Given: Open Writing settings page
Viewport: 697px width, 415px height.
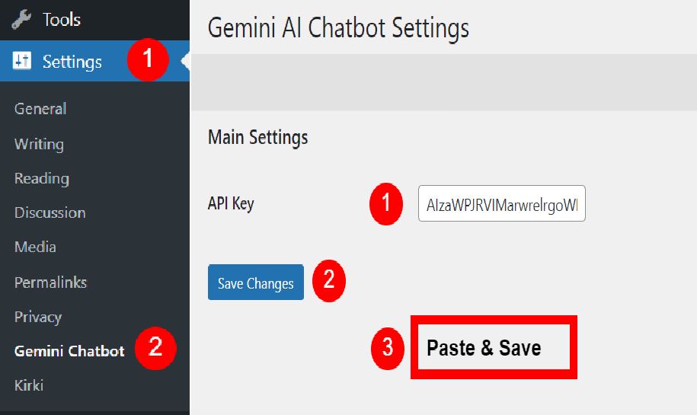Looking at the screenshot, I should coord(39,144).
